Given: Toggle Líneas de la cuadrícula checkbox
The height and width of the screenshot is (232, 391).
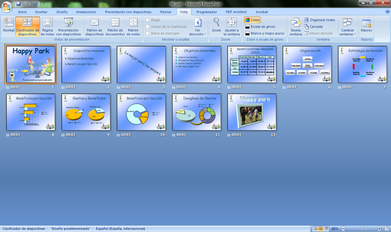Looking at the screenshot, I should (148, 27).
